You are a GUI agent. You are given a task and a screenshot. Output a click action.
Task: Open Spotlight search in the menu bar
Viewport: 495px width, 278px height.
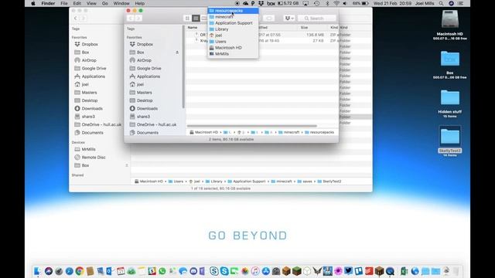(441, 3)
